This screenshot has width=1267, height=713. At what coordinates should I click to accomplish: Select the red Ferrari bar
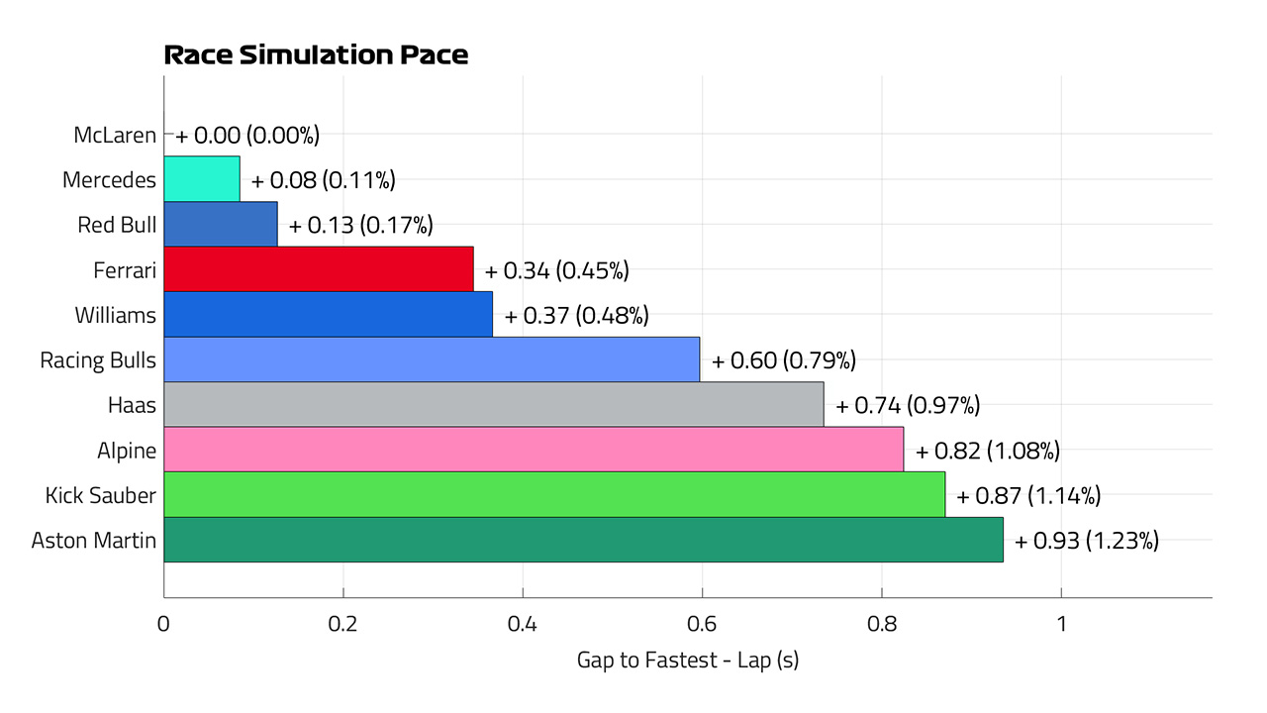click(x=319, y=269)
